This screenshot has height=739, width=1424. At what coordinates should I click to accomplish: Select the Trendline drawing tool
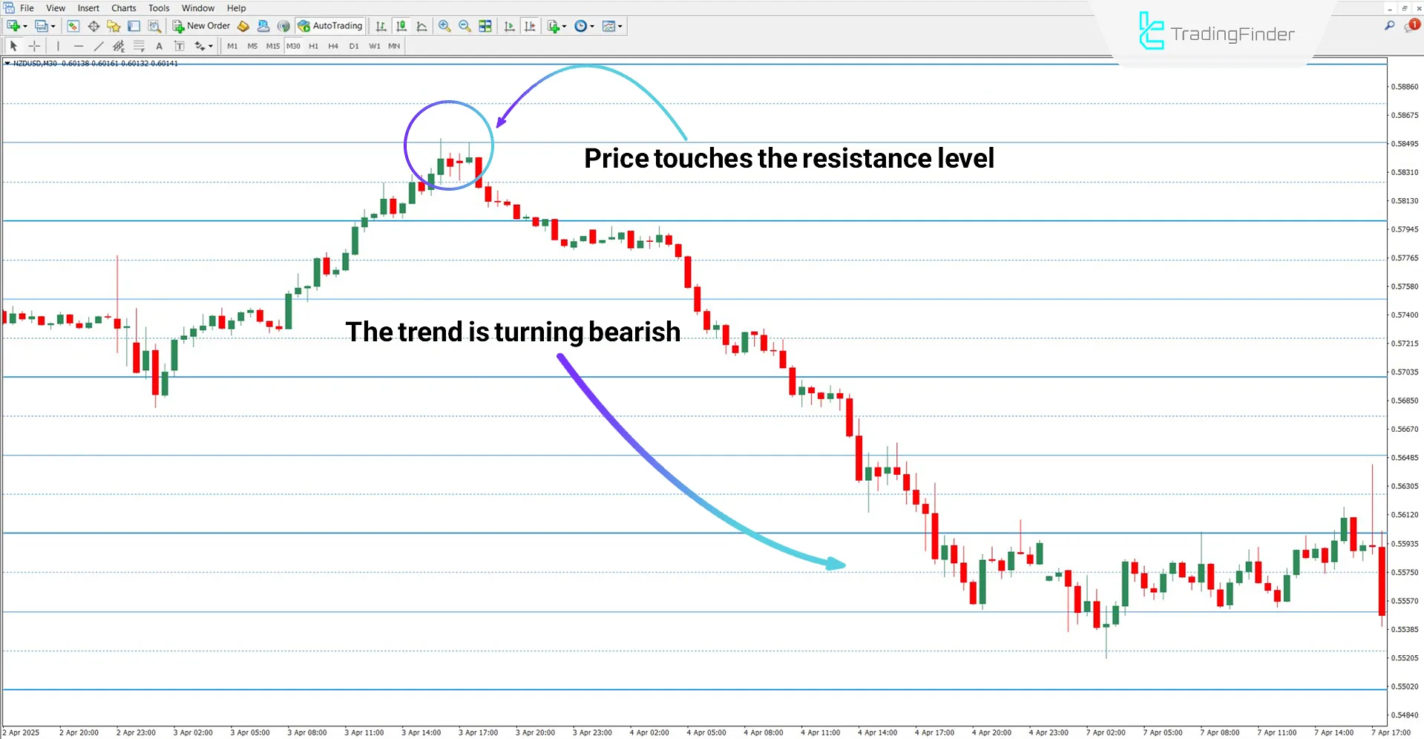coord(99,46)
